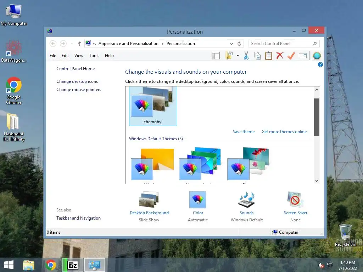Click Save theme link
363x272 pixels.
(244, 132)
